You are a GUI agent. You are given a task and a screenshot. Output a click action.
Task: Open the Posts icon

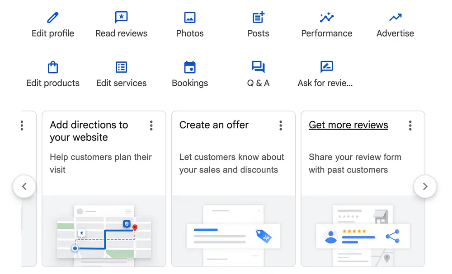pyautogui.click(x=258, y=17)
